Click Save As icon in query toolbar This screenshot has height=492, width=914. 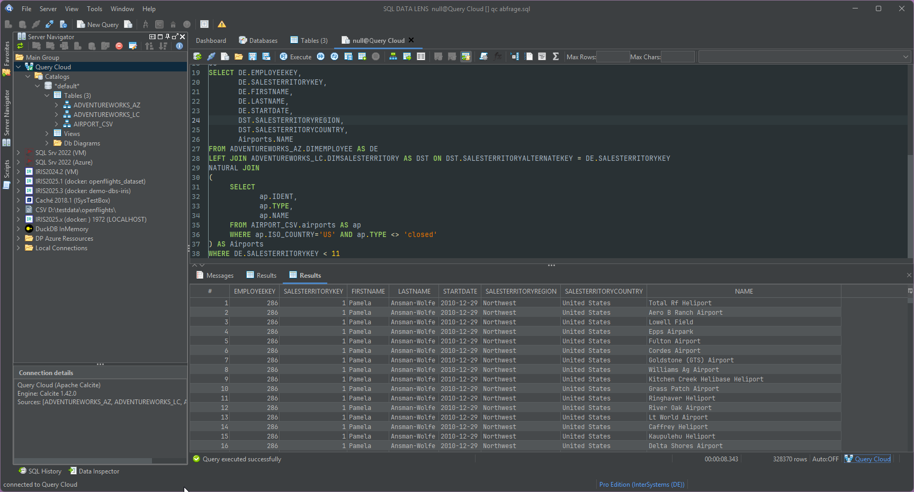click(266, 57)
